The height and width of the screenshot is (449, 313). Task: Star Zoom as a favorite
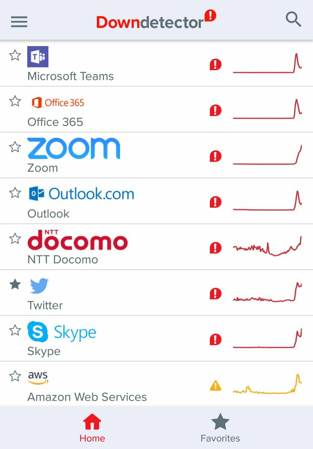[15, 147]
